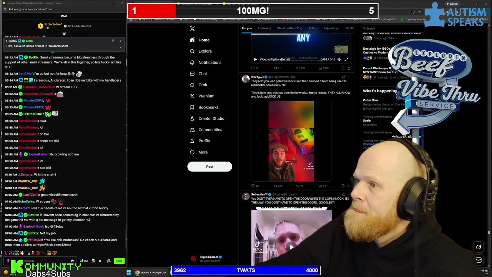The height and width of the screenshot is (277, 492).
Task: Expand the pinned BotRix message chevron
Action: [x=120, y=47]
